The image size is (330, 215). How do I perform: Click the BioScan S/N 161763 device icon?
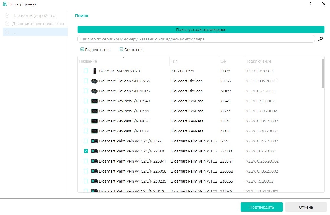point(94,81)
